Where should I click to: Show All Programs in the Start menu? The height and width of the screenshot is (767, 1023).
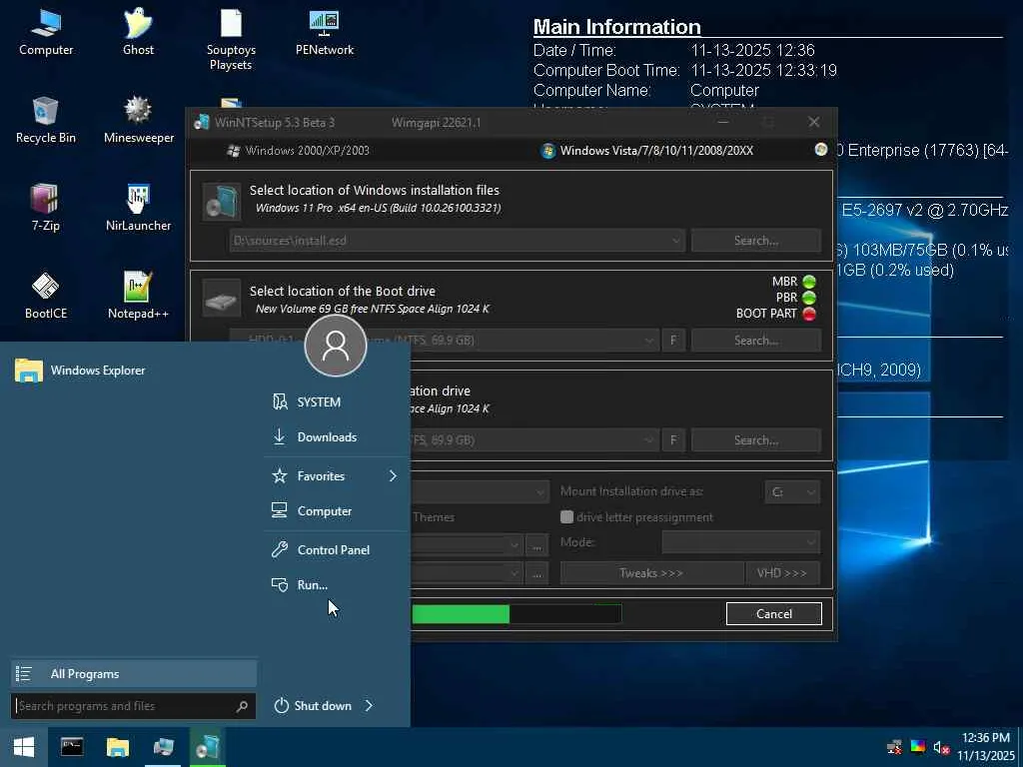134,674
